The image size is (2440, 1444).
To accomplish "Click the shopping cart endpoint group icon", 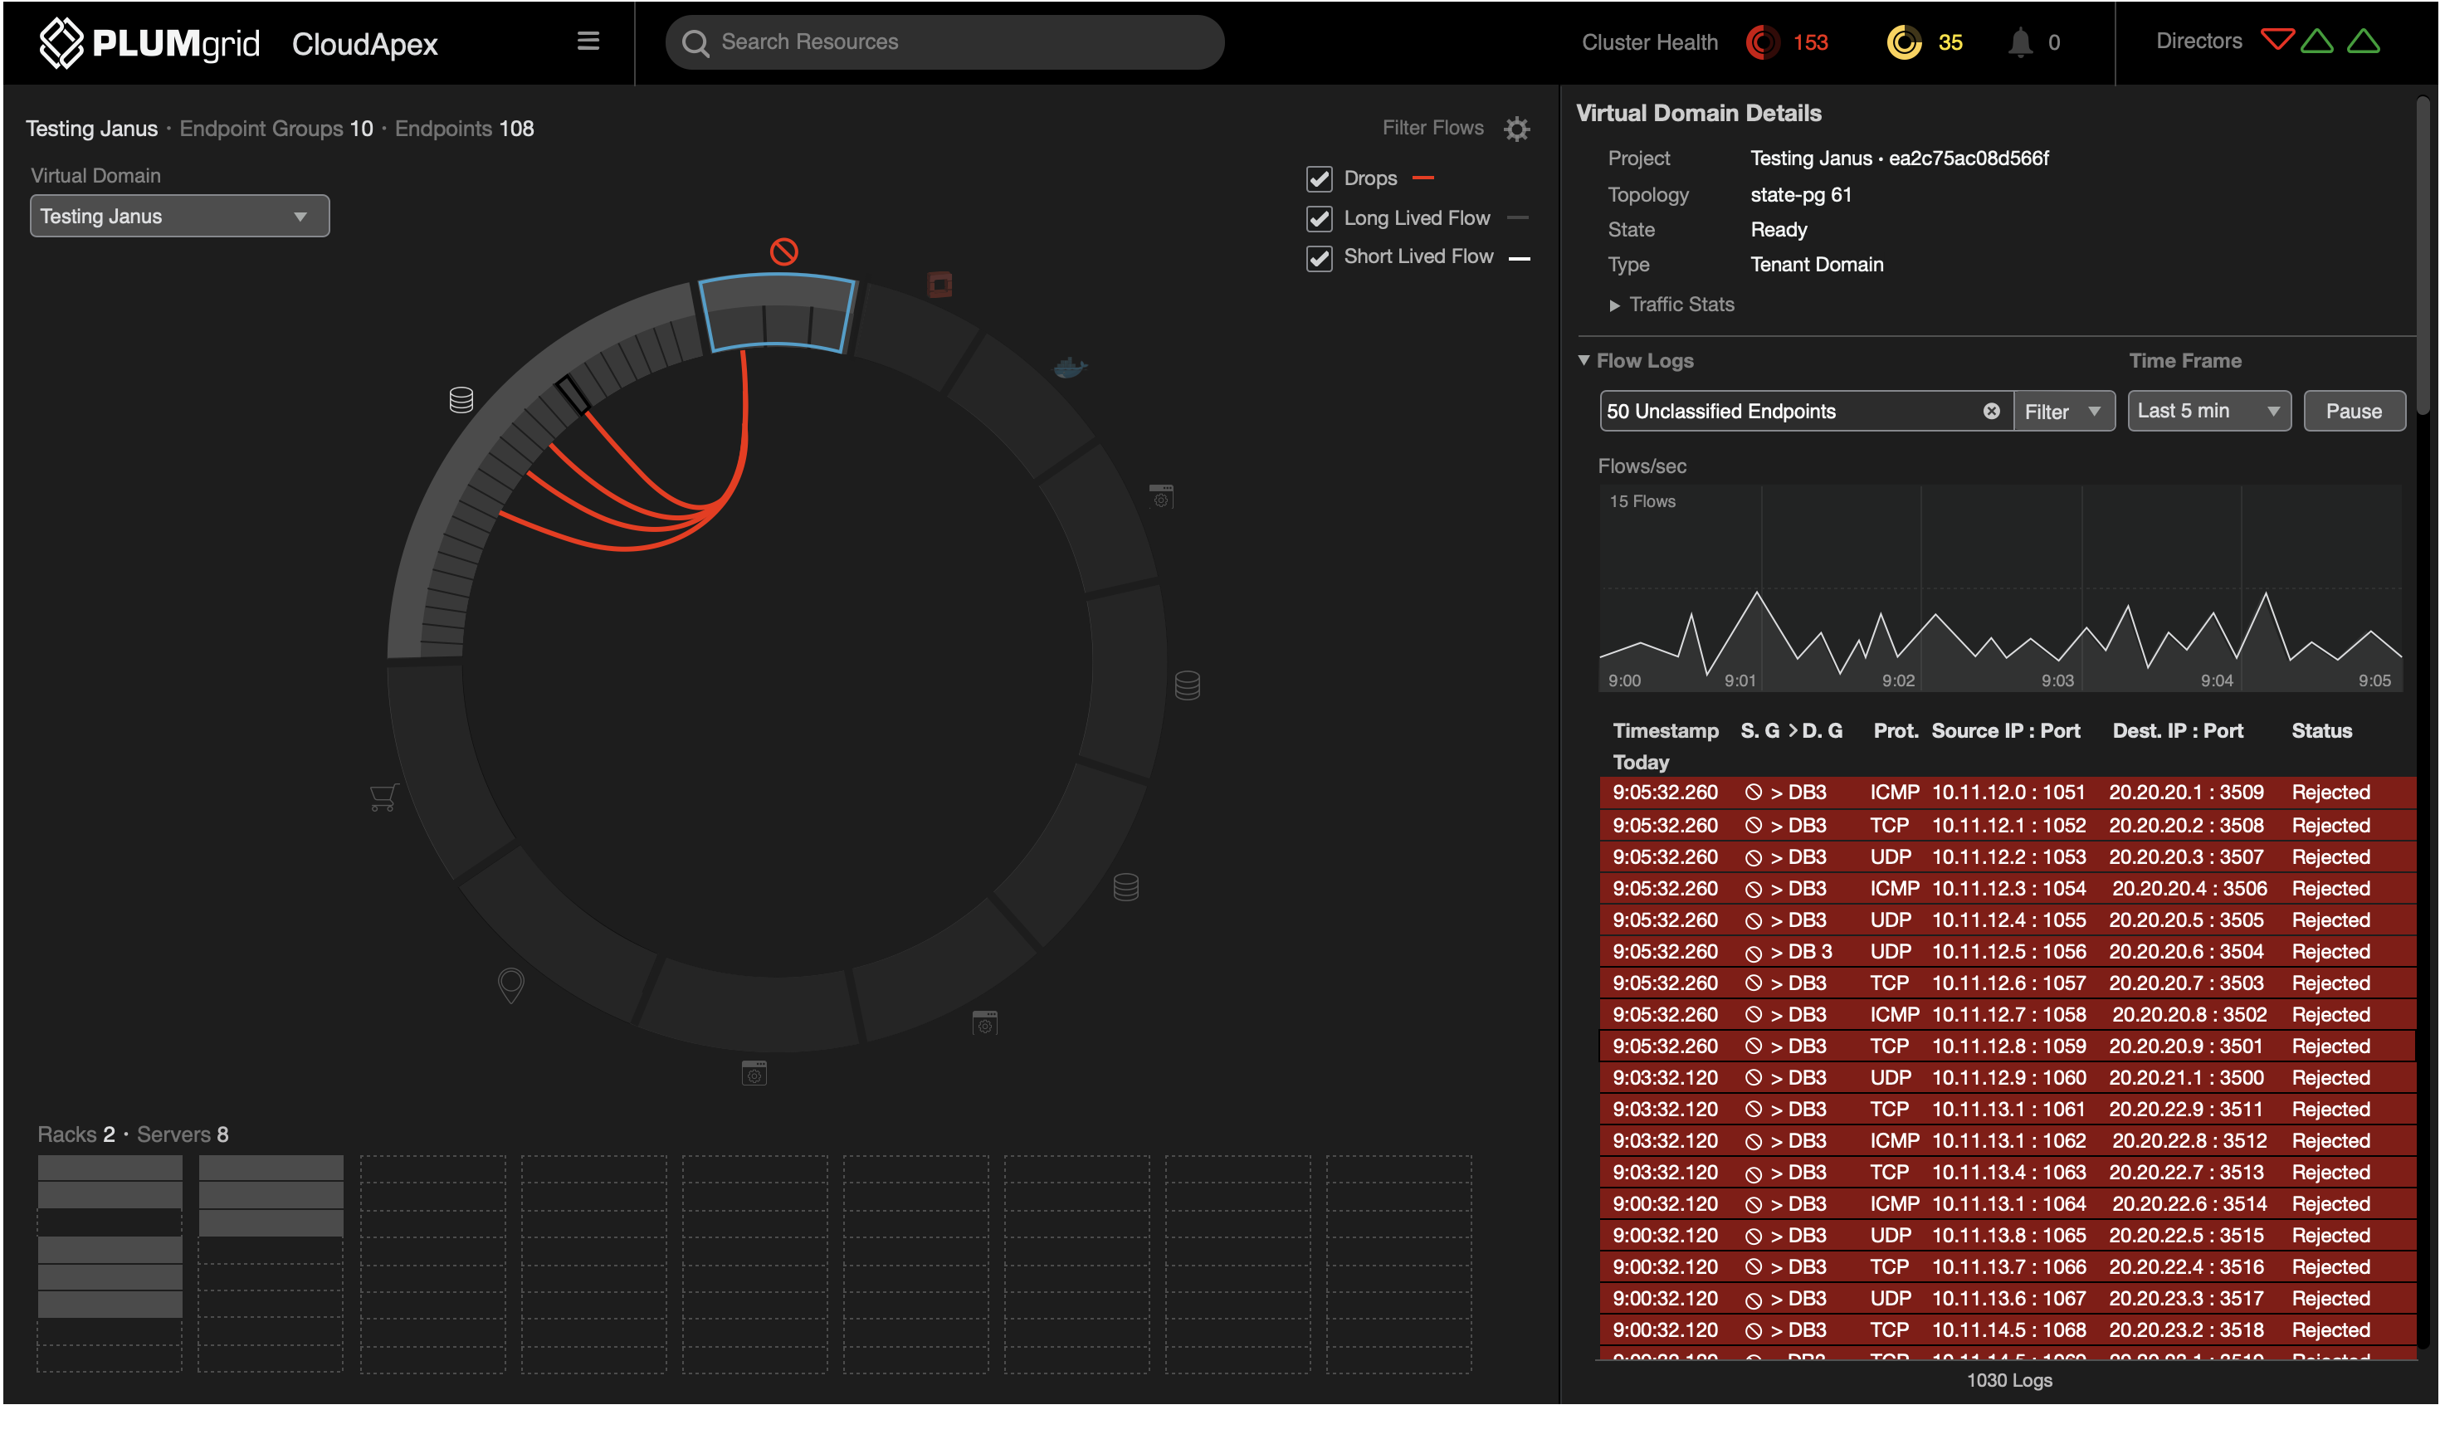I will click(383, 797).
